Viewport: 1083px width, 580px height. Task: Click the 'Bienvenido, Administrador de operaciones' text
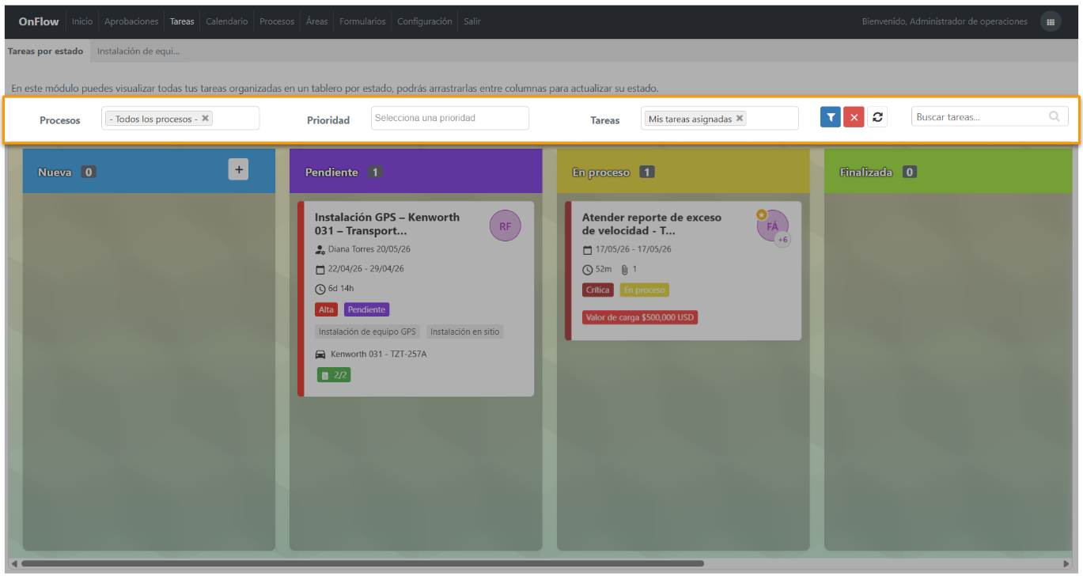(x=945, y=21)
